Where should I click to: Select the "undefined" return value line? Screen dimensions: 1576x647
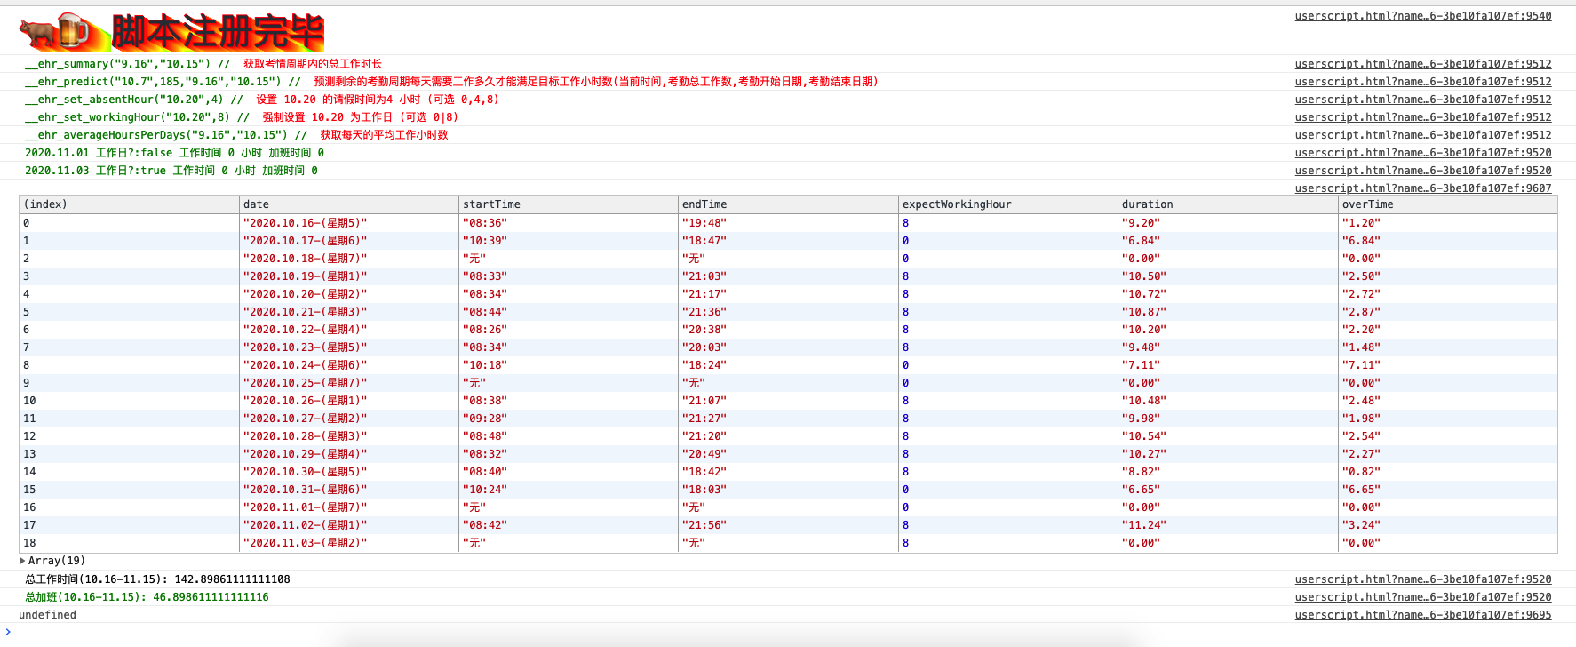[x=47, y=615]
